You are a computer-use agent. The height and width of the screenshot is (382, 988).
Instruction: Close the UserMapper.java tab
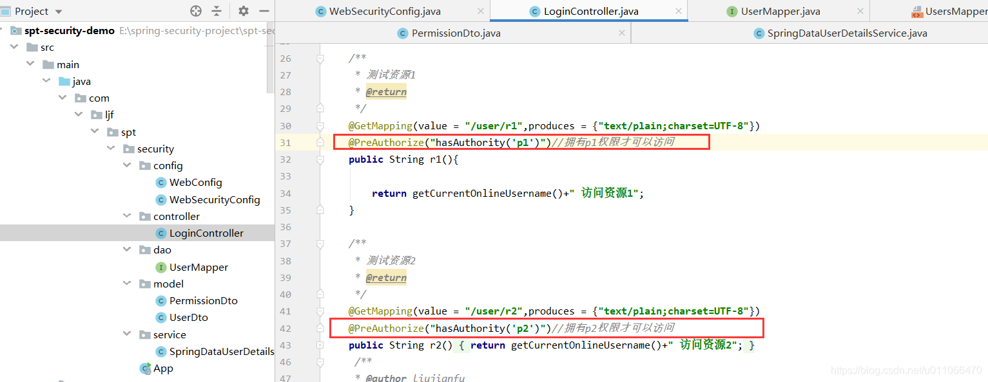(x=862, y=11)
